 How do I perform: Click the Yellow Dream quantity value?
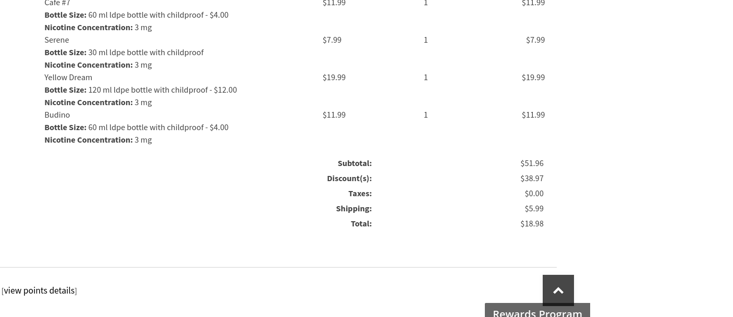point(425,77)
